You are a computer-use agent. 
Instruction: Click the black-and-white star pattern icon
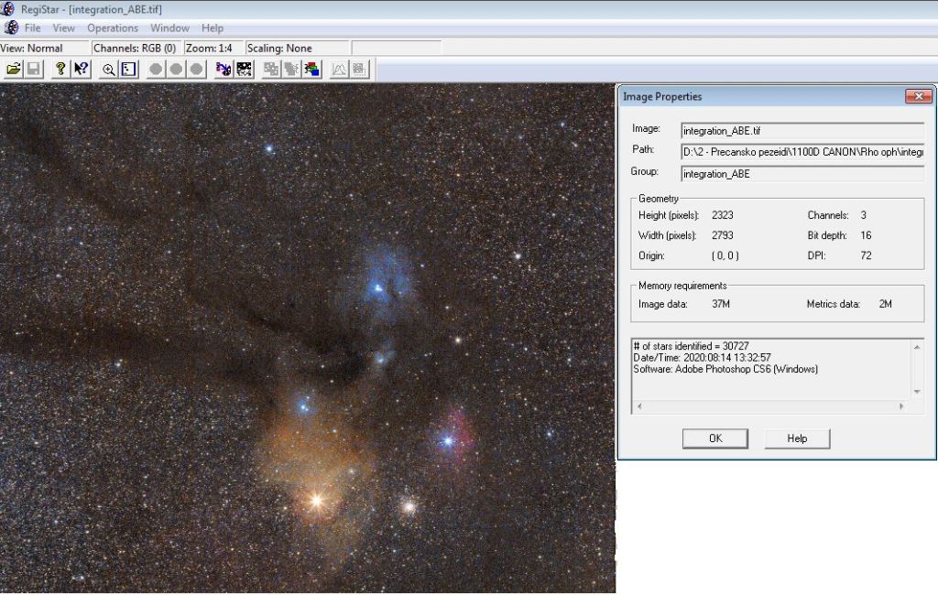[x=245, y=69]
